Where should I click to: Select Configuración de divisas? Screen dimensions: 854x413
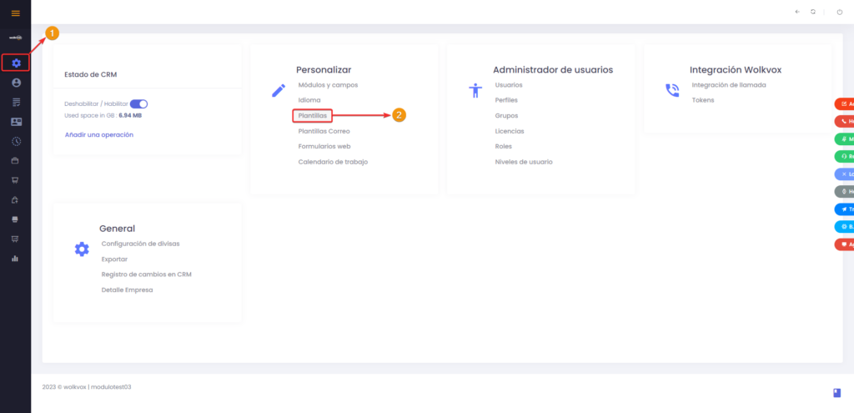point(140,244)
